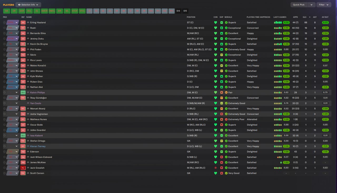
Task: Tick the selection circle for Kalvin Phillips
Action: pos(4,93)
